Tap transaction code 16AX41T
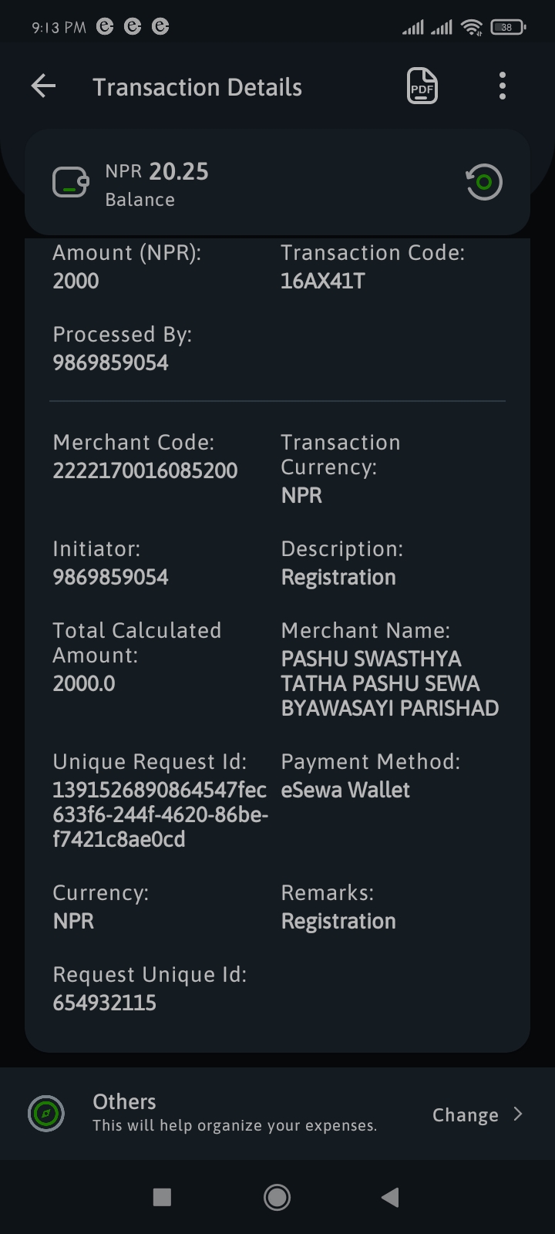 point(323,281)
